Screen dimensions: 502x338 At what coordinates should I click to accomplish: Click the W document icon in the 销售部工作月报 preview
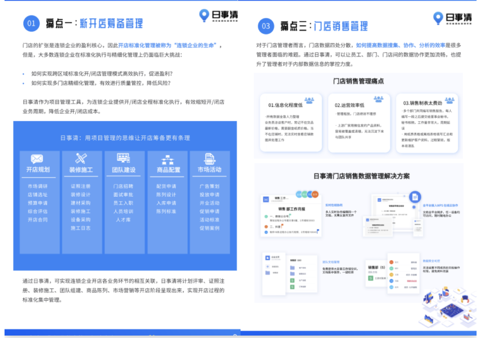coord(266,199)
